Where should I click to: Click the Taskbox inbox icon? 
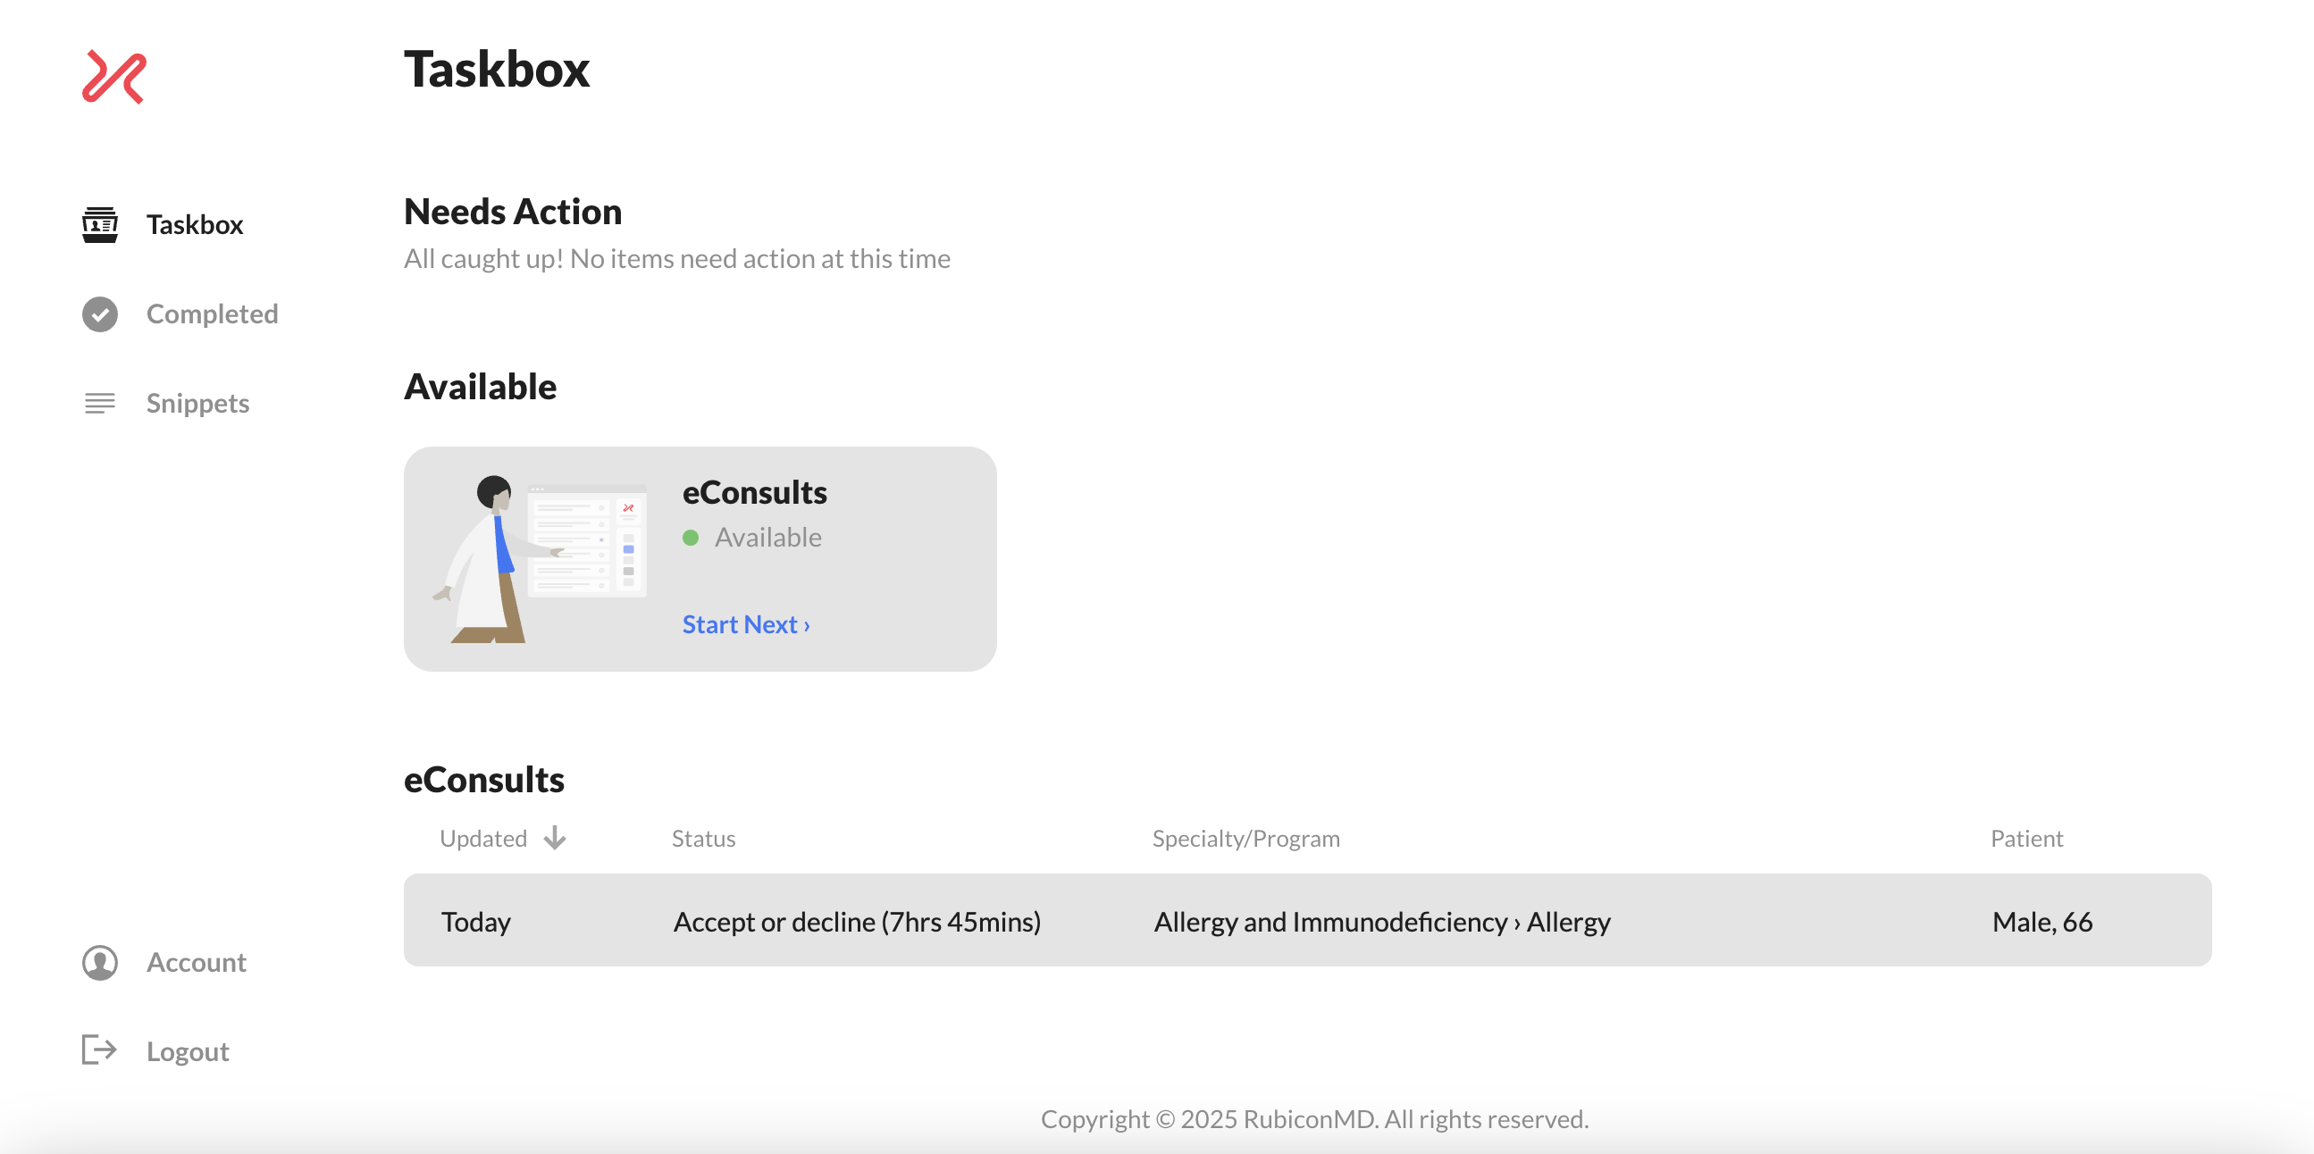click(100, 224)
